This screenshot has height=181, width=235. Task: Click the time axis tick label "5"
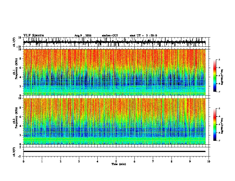(x=116, y=161)
